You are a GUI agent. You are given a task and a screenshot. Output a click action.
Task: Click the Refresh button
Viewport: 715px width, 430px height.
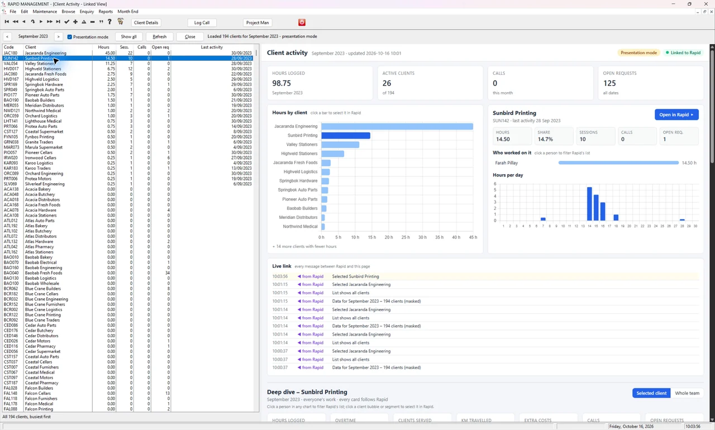[159, 37]
